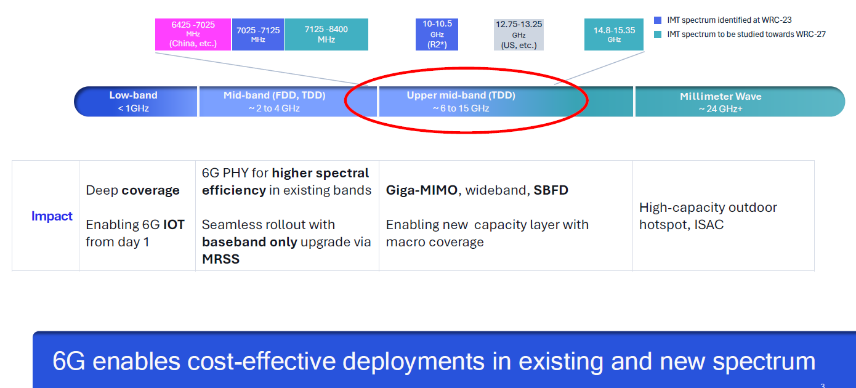Viewport: 856px width, 388px height.
Task: Select the Millimeter Wave ~24 GHz+ segment
Action: click(x=740, y=102)
